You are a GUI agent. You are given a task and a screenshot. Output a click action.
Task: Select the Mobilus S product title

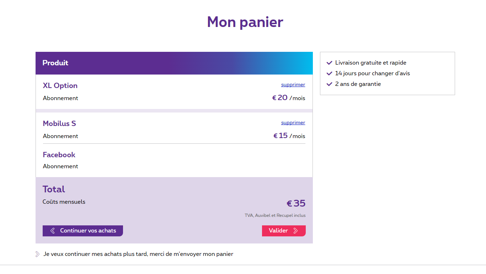pos(59,124)
